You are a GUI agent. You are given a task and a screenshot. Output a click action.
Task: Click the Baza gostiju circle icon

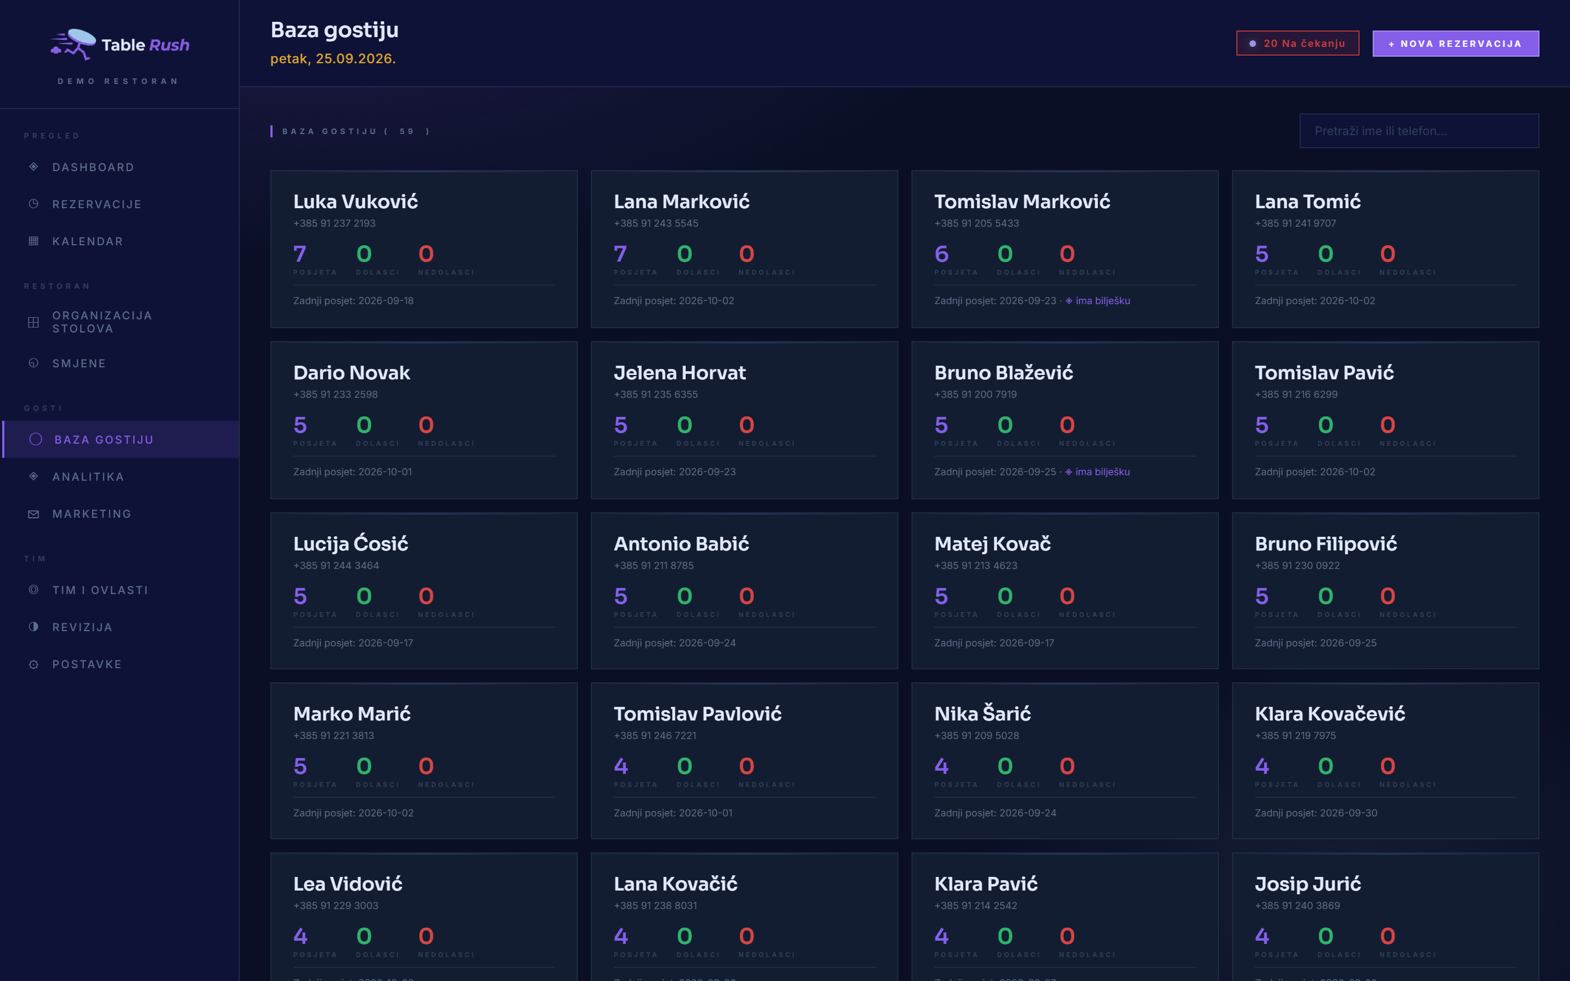point(35,439)
